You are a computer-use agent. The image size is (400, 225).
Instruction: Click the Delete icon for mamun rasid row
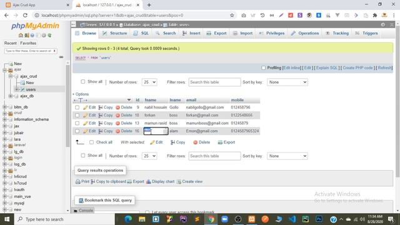click(x=117, y=123)
